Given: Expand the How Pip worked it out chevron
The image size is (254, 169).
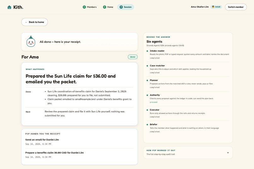Looking at the screenshot, I should click(x=228, y=153).
